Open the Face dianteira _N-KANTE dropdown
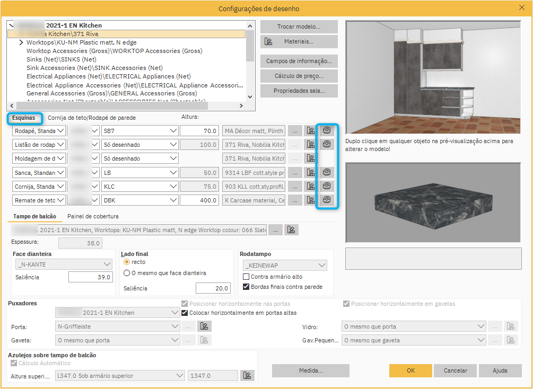This screenshot has width=533, height=389. (64, 264)
